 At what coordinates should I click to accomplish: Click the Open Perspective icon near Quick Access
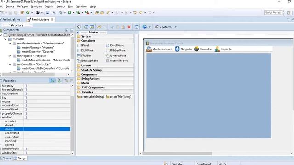(288, 12)
